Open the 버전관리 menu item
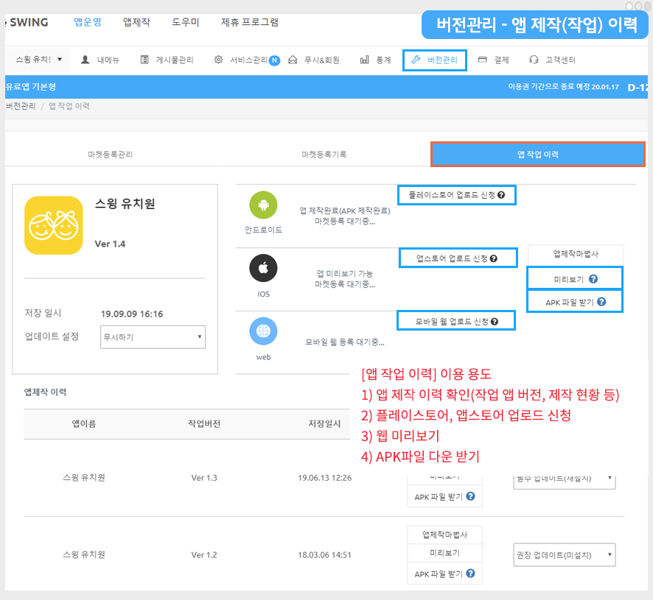 click(436, 60)
